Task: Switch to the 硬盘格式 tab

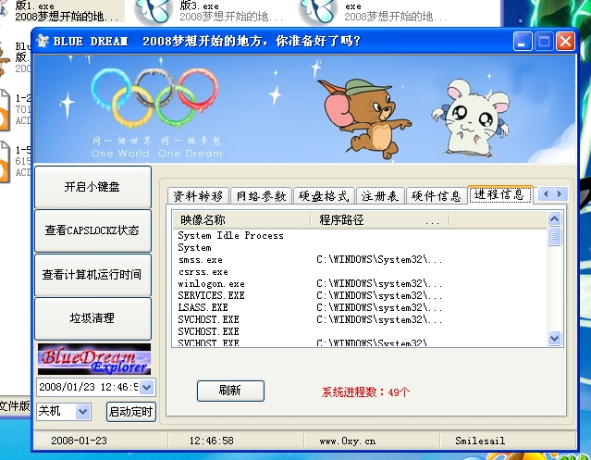Action: (324, 195)
